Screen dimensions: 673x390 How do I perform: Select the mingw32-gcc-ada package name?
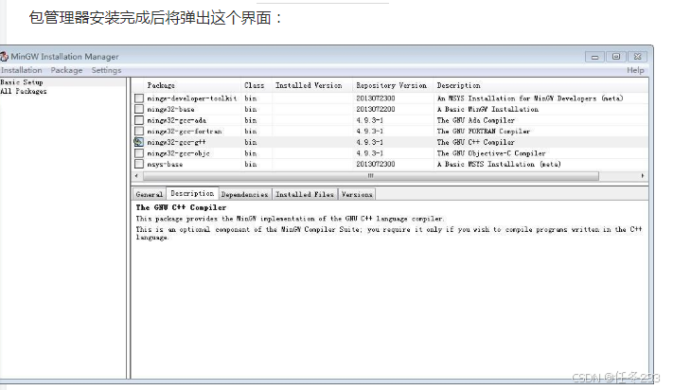click(x=176, y=120)
